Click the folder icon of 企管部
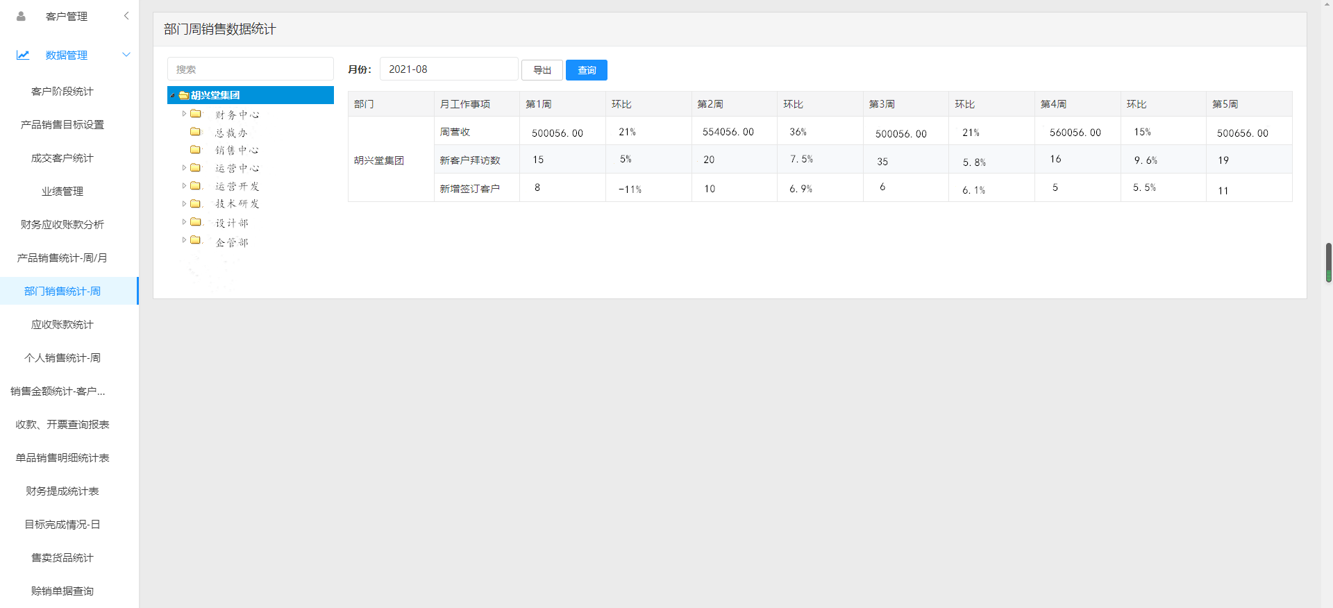Image resolution: width=1333 pixels, height=608 pixels. click(x=196, y=239)
